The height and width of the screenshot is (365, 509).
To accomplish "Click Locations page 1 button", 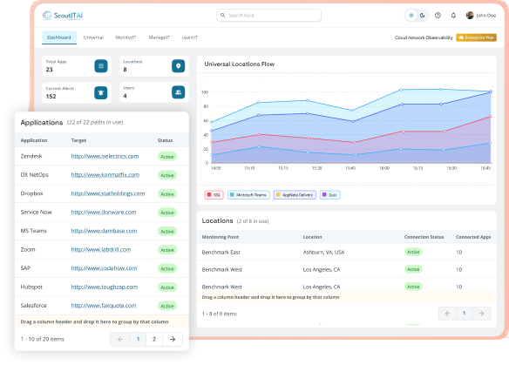I will pyautogui.click(x=465, y=313).
